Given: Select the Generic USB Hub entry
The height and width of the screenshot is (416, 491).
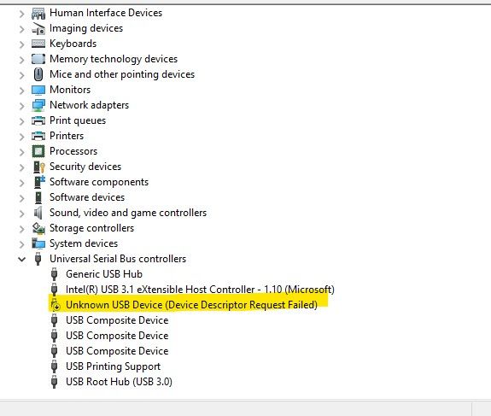Looking at the screenshot, I should (104, 274).
